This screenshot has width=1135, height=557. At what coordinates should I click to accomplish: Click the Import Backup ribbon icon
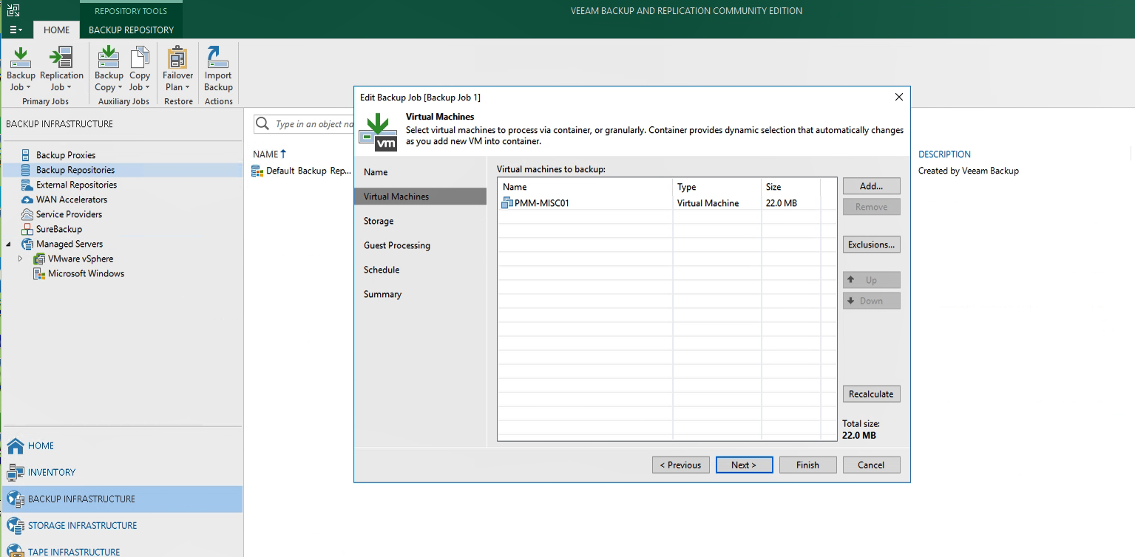click(x=218, y=69)
